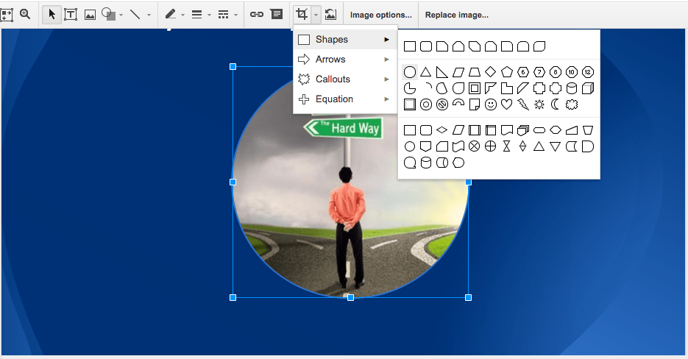Choose the flowchart punched tape shape
688x359 pixels.
click(458, 146)
